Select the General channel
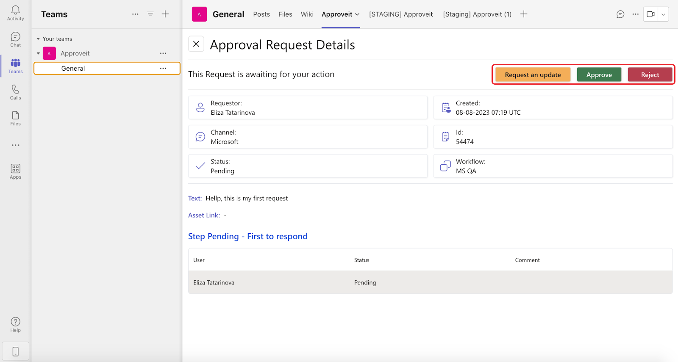Screen dimensions: 678x362 (107, 68)
